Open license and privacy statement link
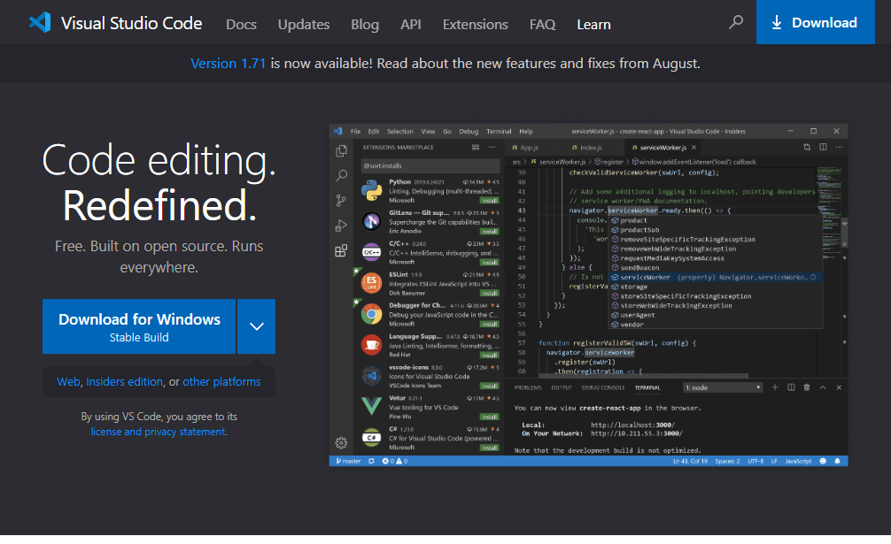The height and width of the screenshot is (544, 891). click(x=158, y=432)
